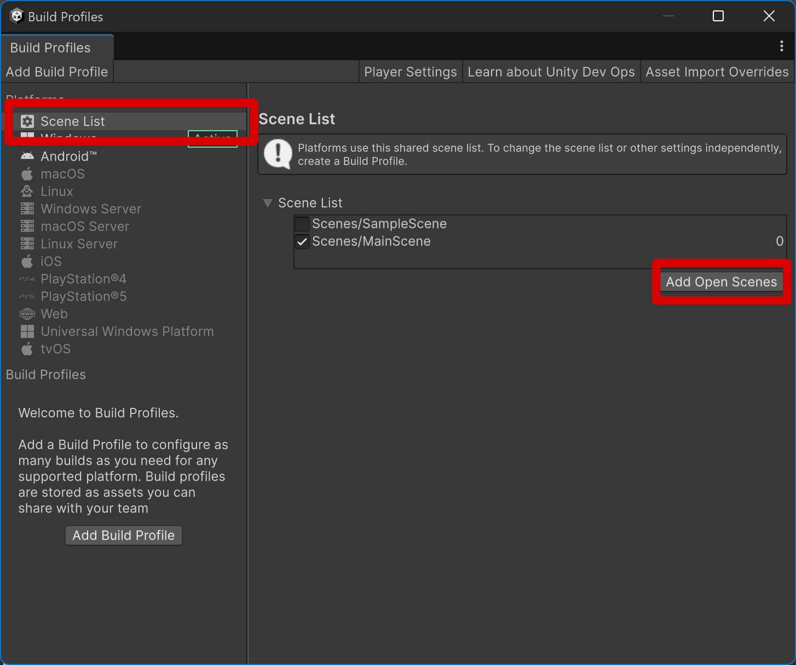Click the MainScene build index 0
Viewport: 796px width, 665px height.
pyautogui.click(x=780, y=241)
